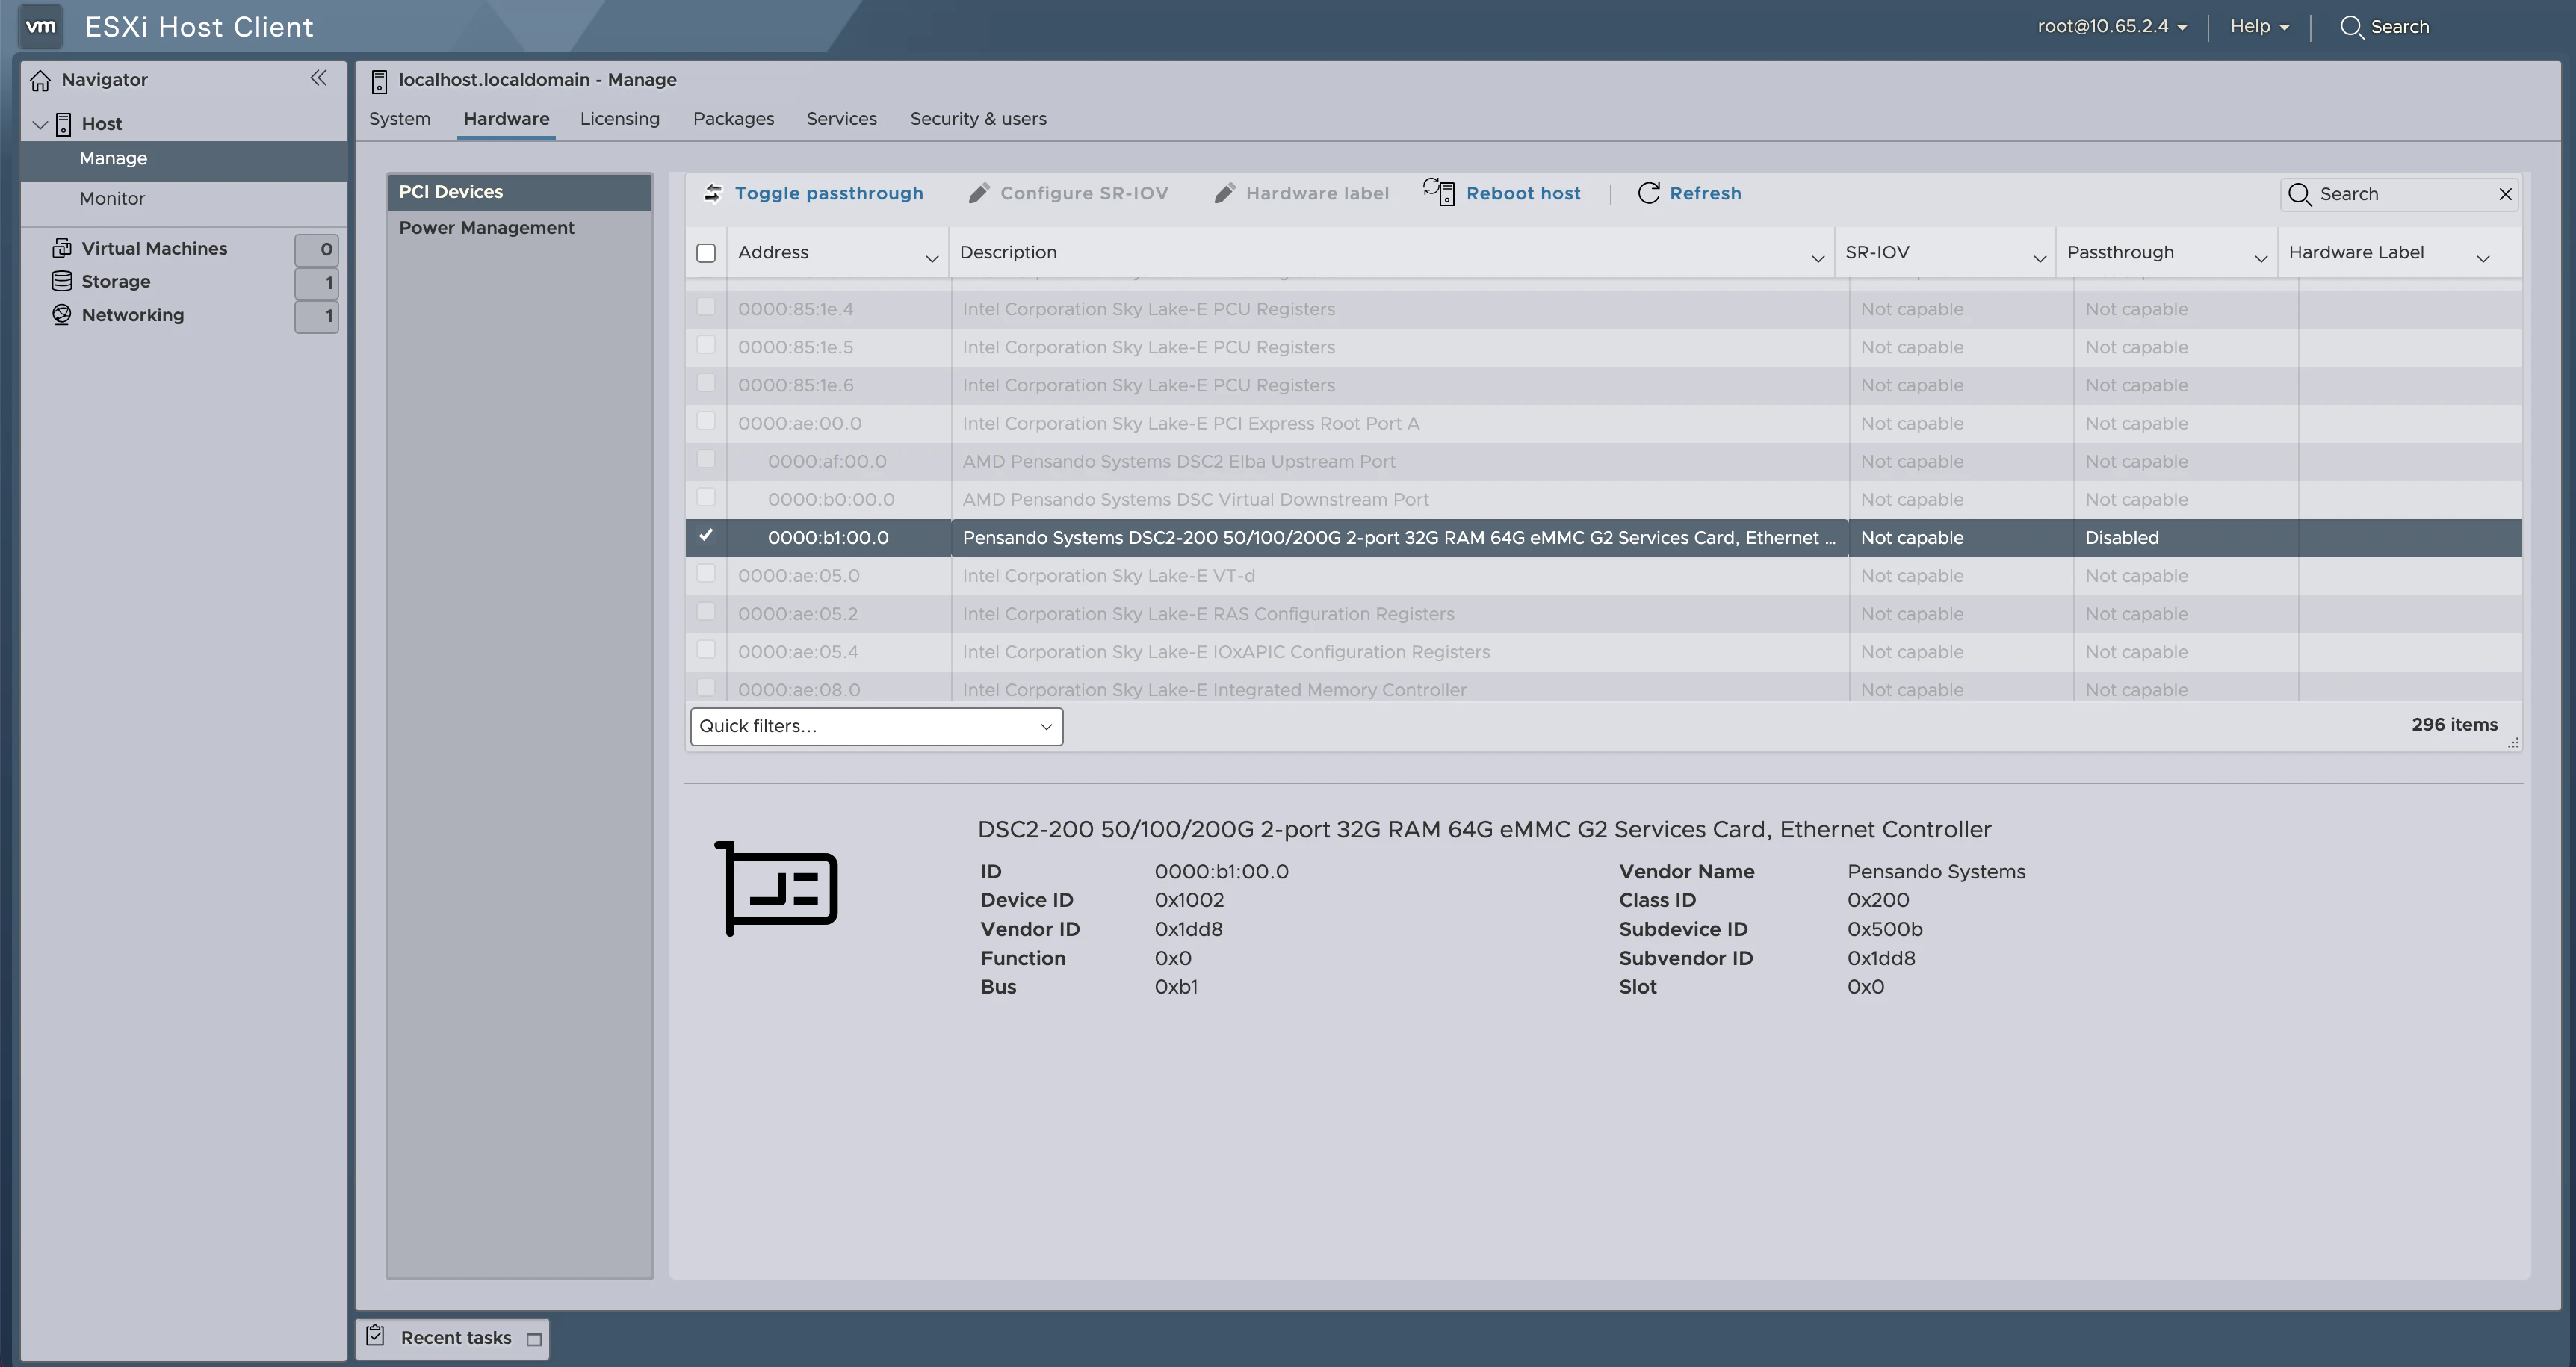Click the Host server icon in Navigator
The image size is (2576, 1367).
63,124
